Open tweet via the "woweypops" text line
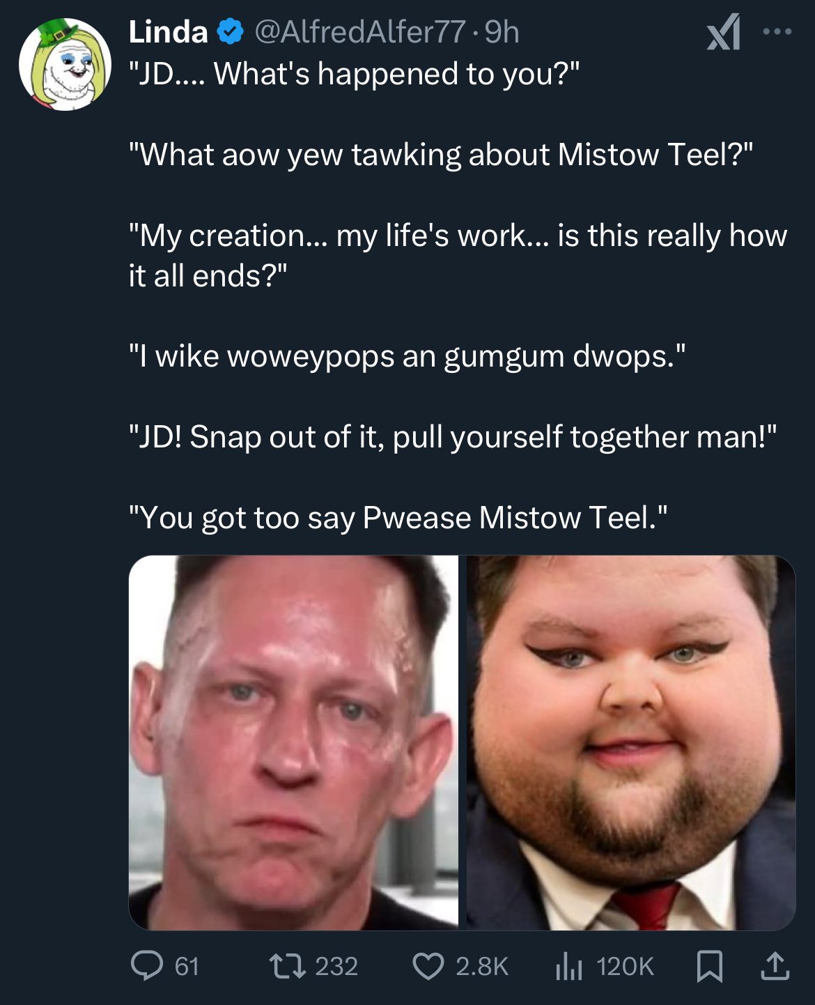815x1005 pixels. (x=407, y=356)
